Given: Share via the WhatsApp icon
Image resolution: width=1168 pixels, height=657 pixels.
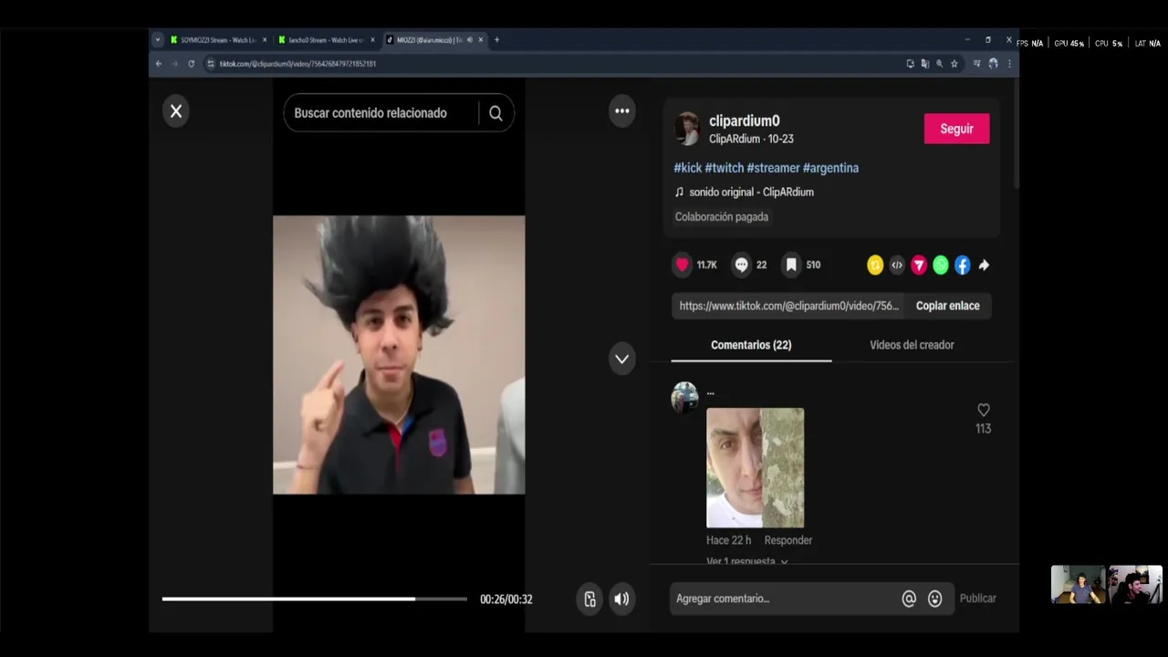Looking at the screenshot, I should tap(941, 266).
